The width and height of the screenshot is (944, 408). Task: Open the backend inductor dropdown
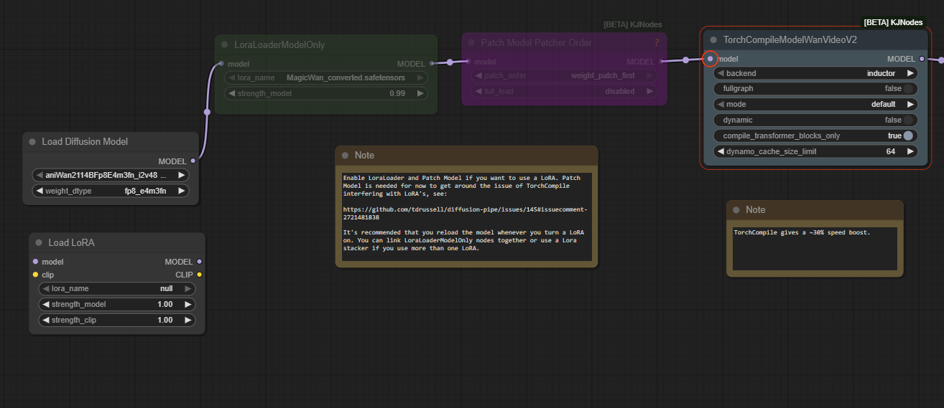815,73
